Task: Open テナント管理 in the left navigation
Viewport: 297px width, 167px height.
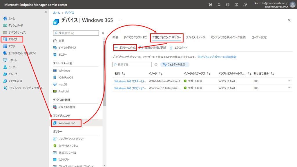Action: click(x=13, y=81)
